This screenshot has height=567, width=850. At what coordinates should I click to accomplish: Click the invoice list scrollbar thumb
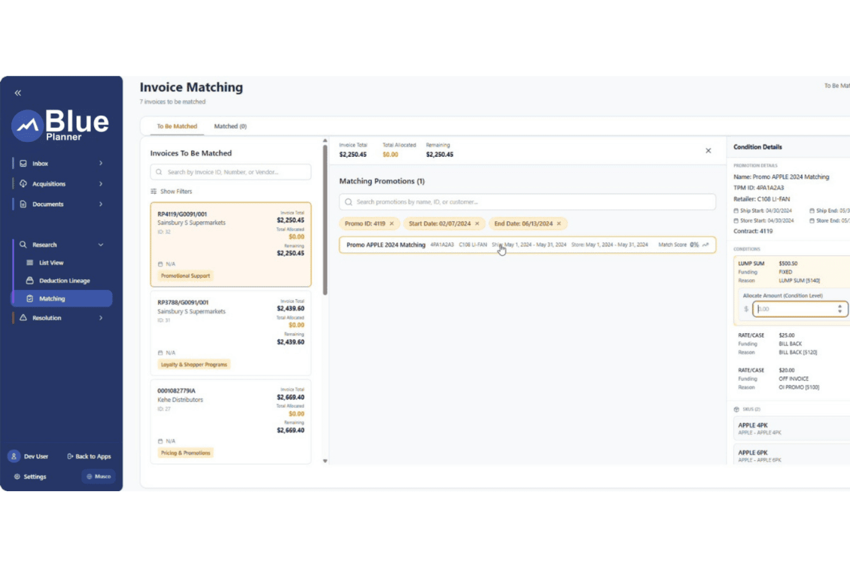(x=325, y=220)
